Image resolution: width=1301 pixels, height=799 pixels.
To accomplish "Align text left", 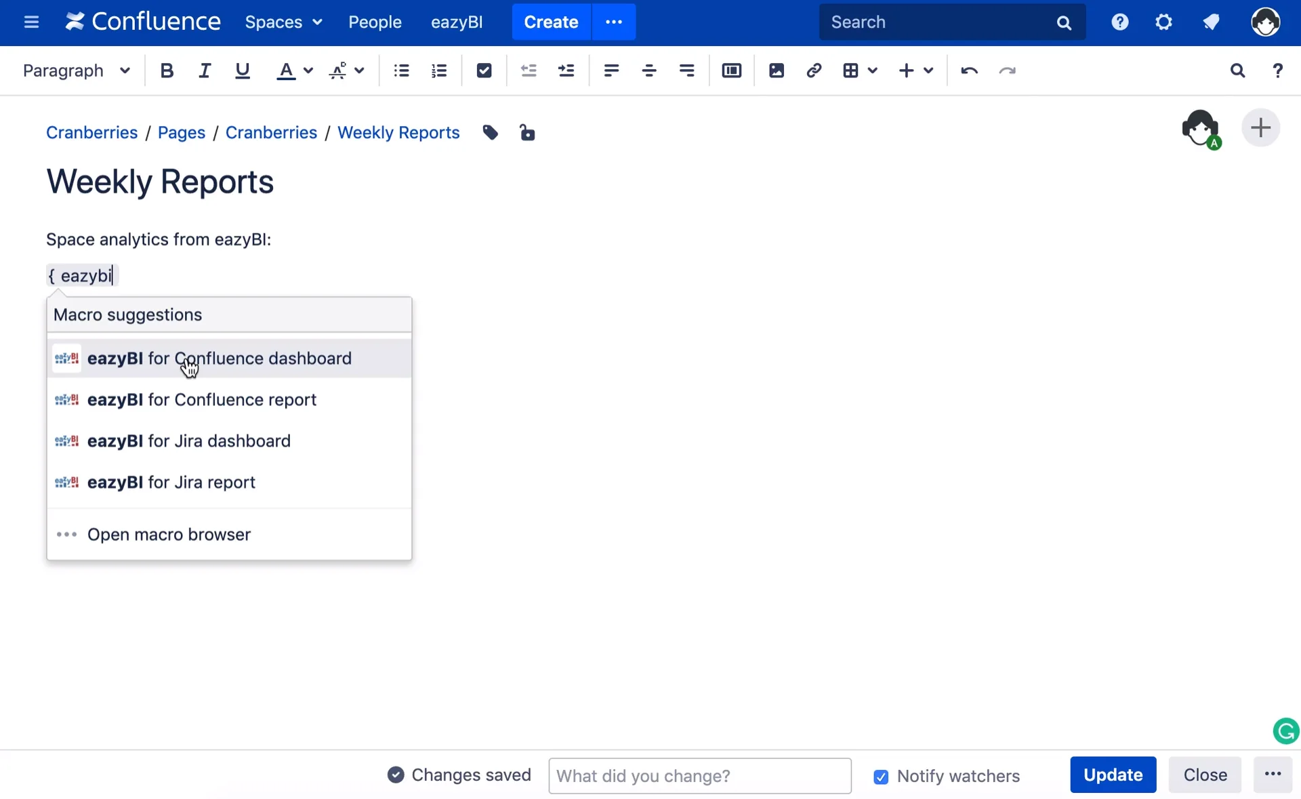I will pyautogui.click(x=611, y=70).
